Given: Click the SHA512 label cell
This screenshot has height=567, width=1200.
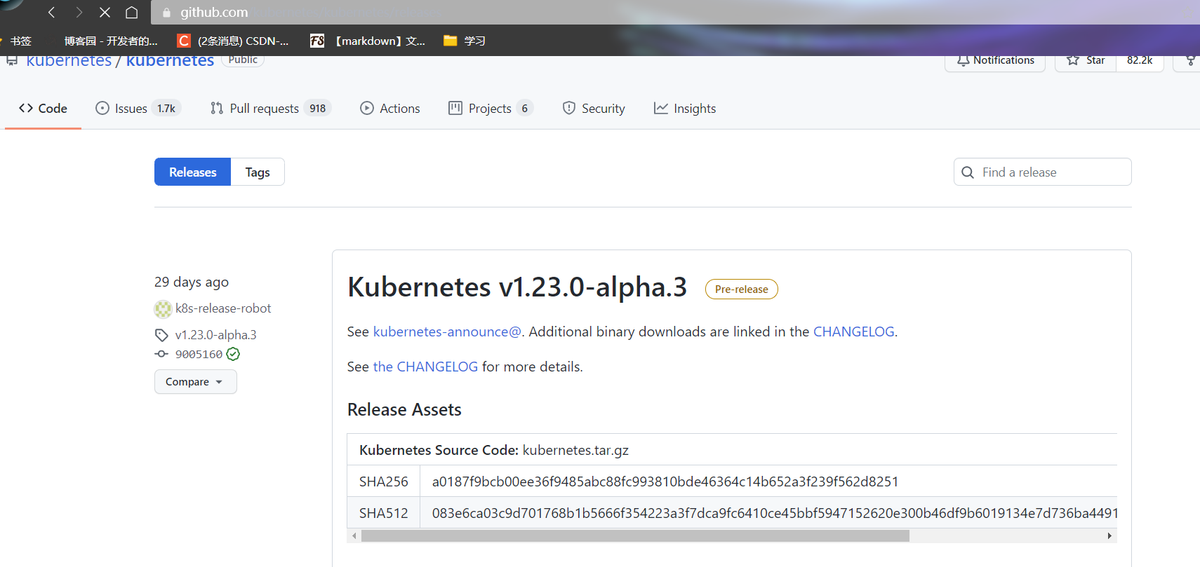Looking at the screenshot, I should (384, 513).
